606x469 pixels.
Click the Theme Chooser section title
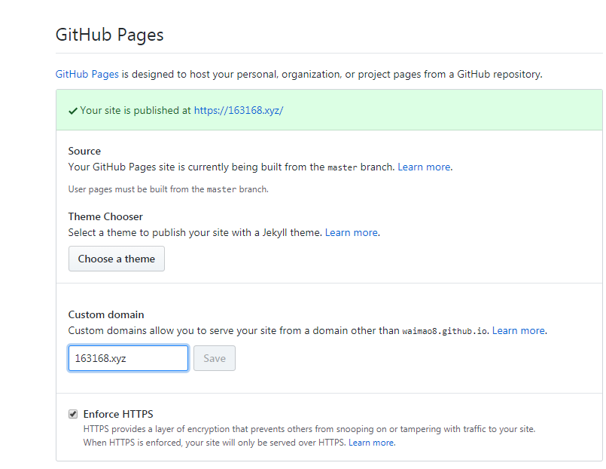pos(105,216)
